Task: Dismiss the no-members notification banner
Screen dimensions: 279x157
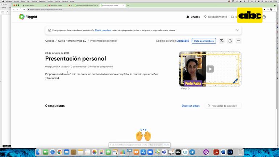Action: [237, 30]
